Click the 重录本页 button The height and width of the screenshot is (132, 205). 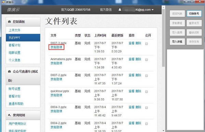[194, 23]
